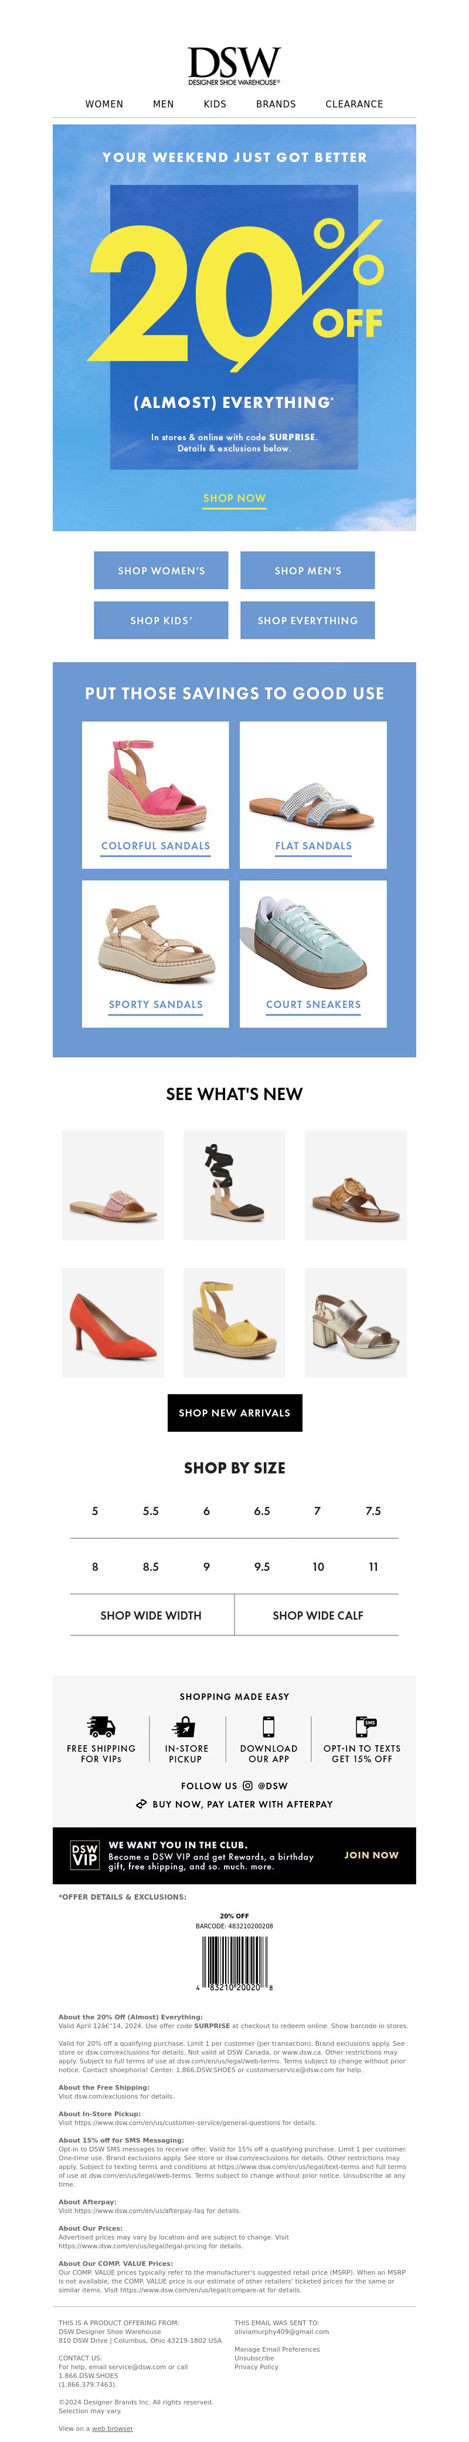Image resolution: width=469 pixels, height=2442 pixels.
Task: Click Shop Wide Width
Action: 151,1615
